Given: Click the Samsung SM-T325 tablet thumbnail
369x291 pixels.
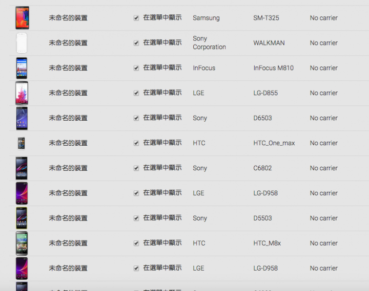Looking at the screenshot, I should (x=23, y=18).
